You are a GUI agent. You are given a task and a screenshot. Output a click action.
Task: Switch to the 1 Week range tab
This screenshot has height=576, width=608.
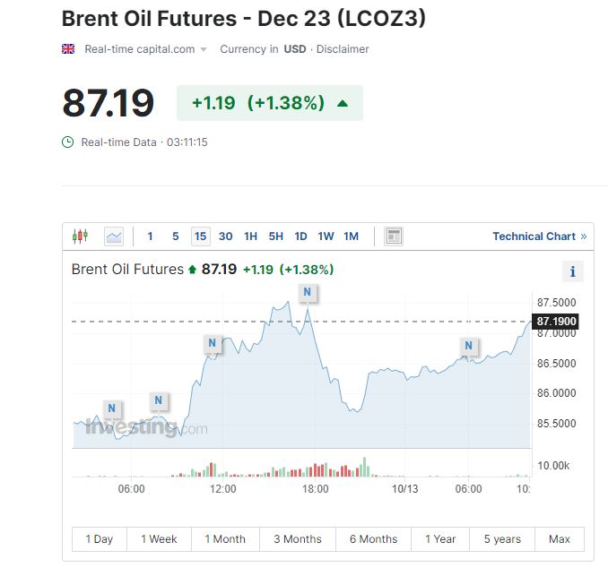(x=159, y=538)
